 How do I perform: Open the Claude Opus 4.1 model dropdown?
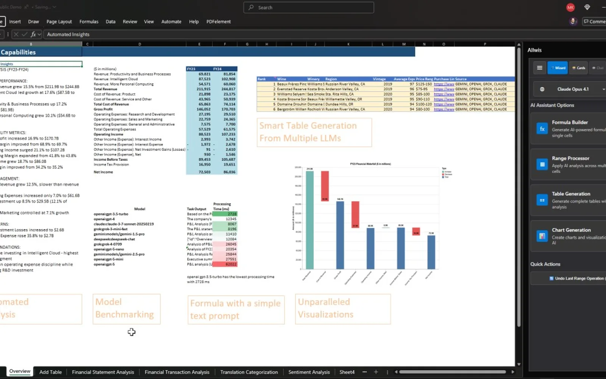(571, 89)
